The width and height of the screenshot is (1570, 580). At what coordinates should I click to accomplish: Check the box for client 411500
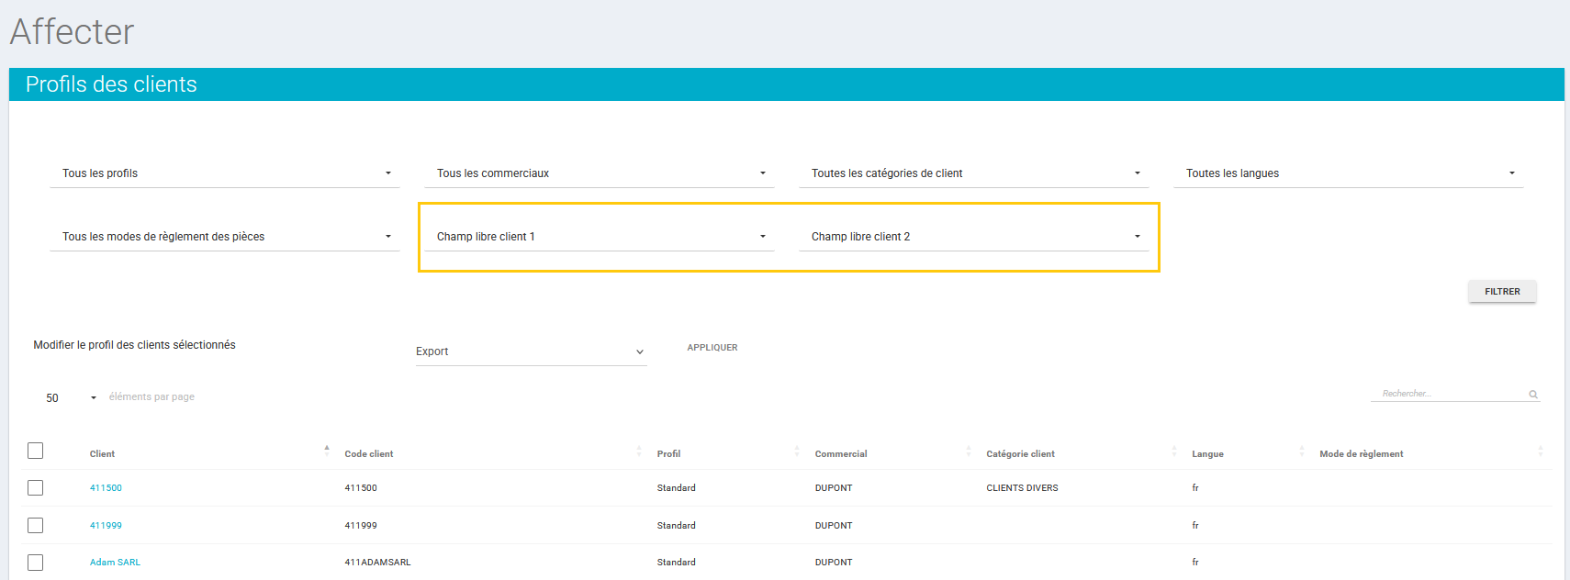point(36,488)
